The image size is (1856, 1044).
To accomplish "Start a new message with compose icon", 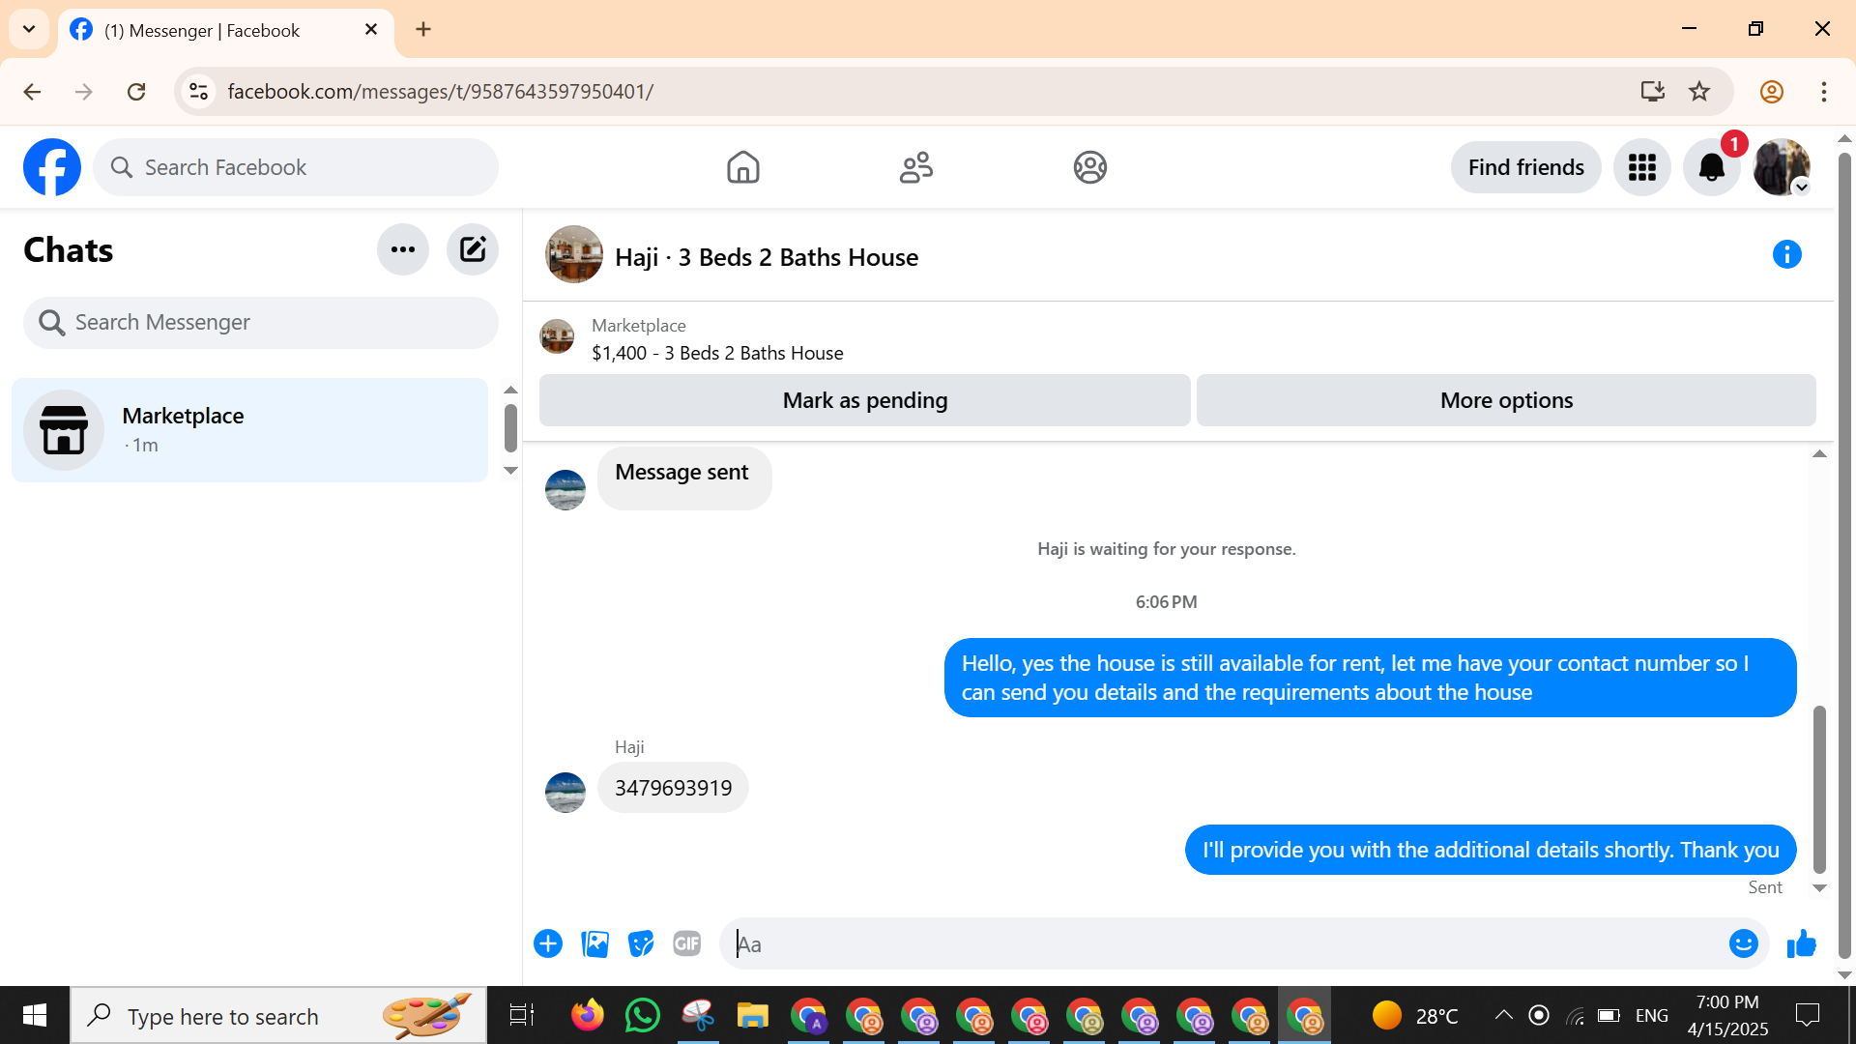I will [x=473, y=249].
